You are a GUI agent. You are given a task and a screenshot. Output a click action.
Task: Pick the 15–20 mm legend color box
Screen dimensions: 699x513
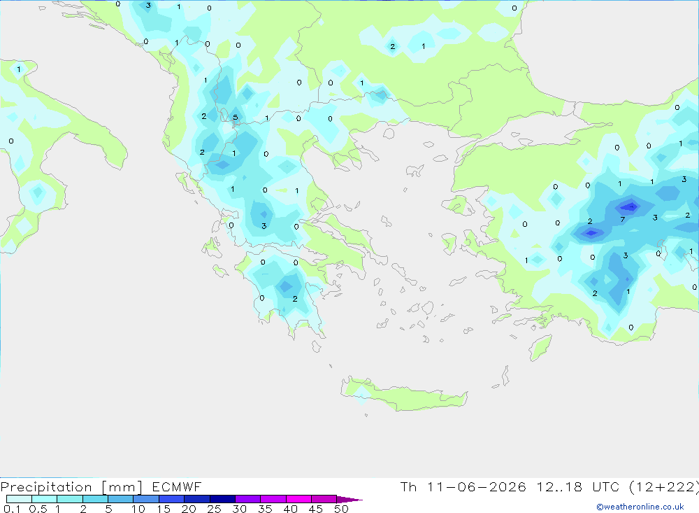(172, 499)
